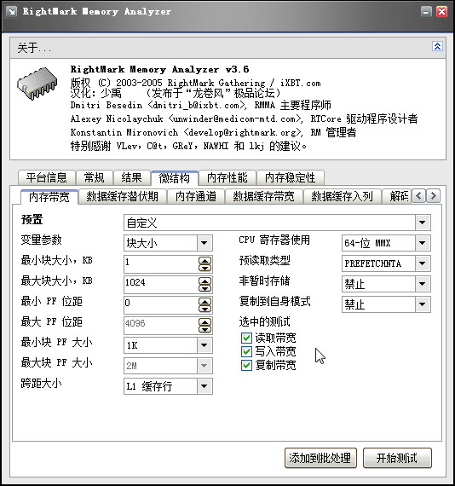Open the disabled 最大块 PF 大小 dropdown showing 2M

click(x=168, y=366)
